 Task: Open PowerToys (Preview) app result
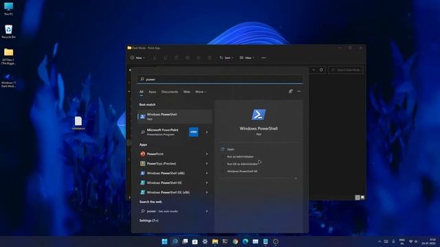click(162, 163)
